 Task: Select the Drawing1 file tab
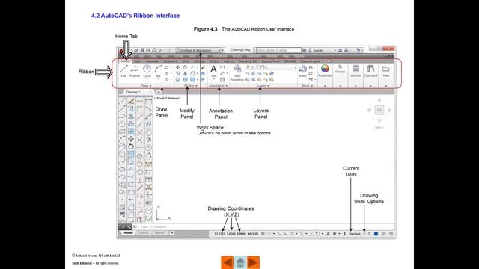[x=137, y=92]
